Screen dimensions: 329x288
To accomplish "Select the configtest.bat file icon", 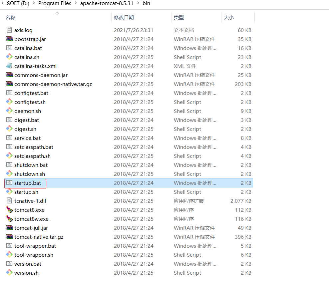I will 9,93.
